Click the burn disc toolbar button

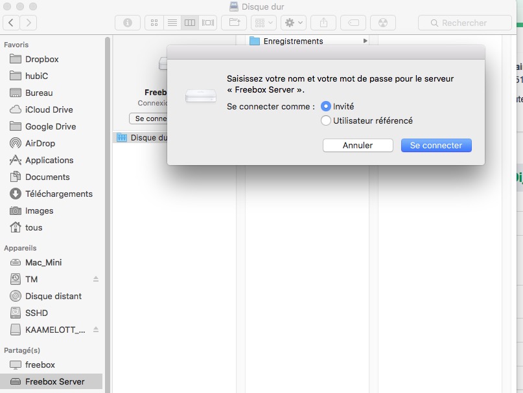[x=383, y=23]
